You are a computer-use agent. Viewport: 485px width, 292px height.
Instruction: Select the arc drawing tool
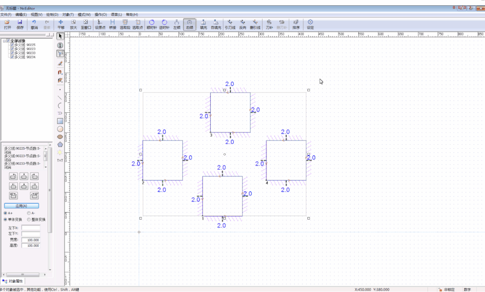(x=60, y=106)
